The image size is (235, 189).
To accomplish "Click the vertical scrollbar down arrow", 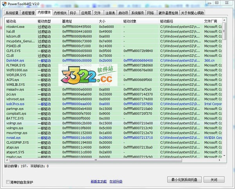I will [x=224, y=156].
